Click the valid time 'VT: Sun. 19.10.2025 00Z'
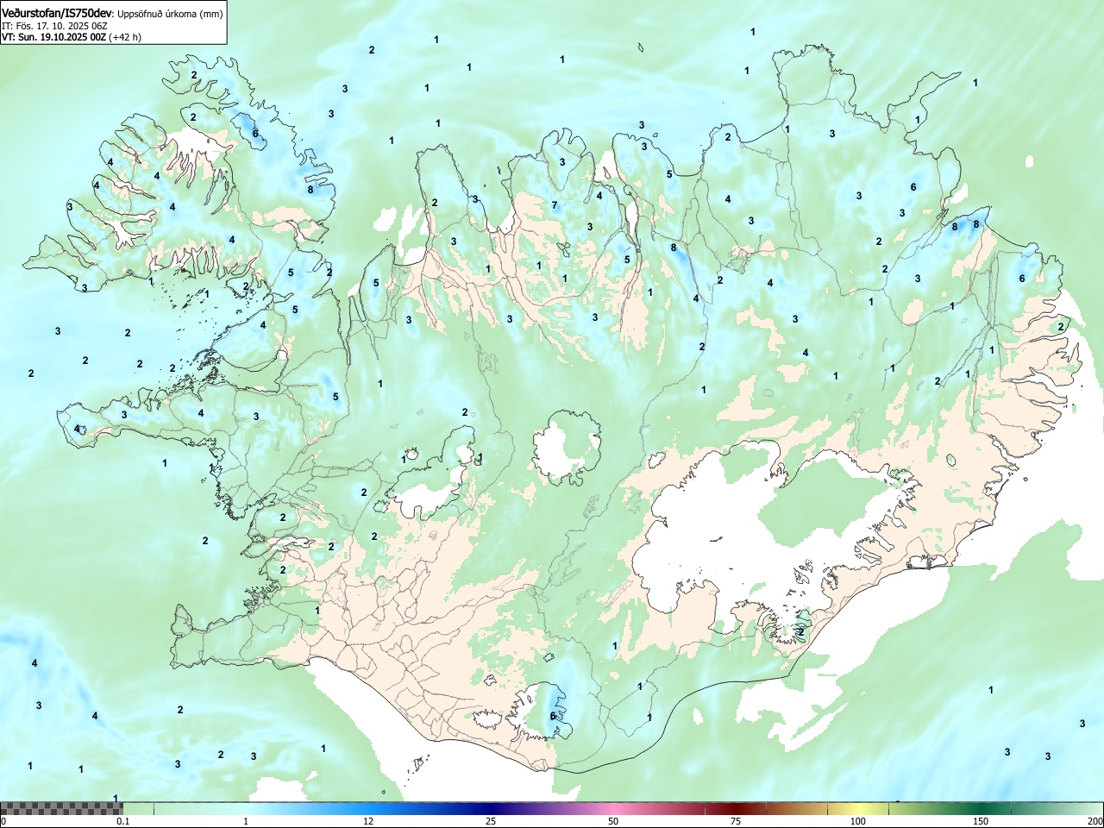The image size is (1104, 828). [x=53, y=37]
